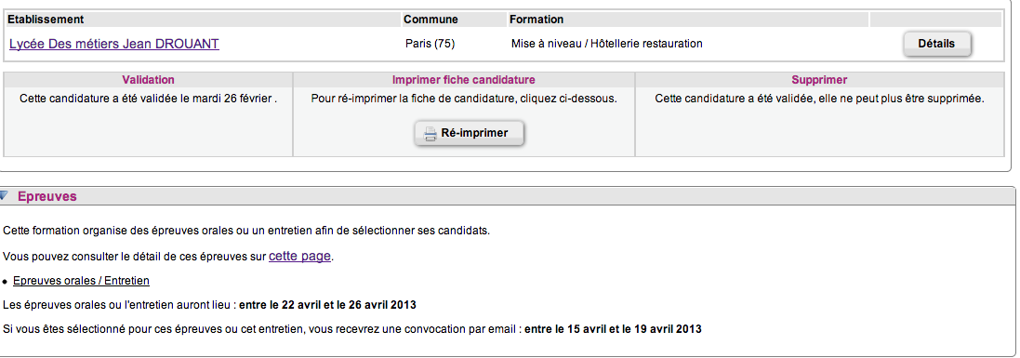Click the 15 avril to 19 avril convocation dates

click(613, 329)
